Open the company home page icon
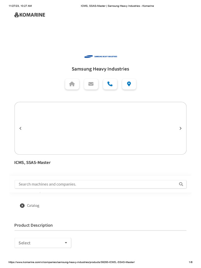Image resolution: width=201 pixels, height=268 pixels. coord(72,84)
